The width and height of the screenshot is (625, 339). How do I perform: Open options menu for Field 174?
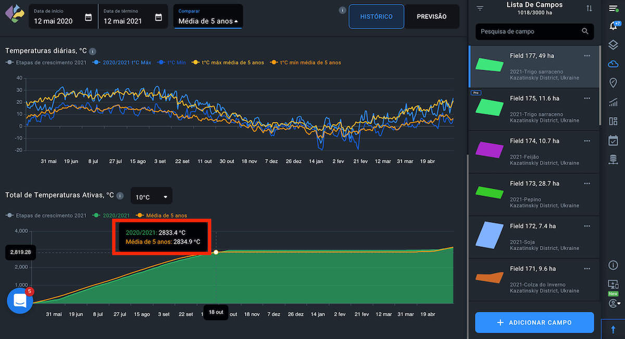coord(587,141)
